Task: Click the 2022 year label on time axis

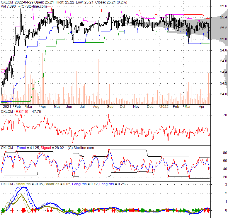Action: (x=164, y=107)
